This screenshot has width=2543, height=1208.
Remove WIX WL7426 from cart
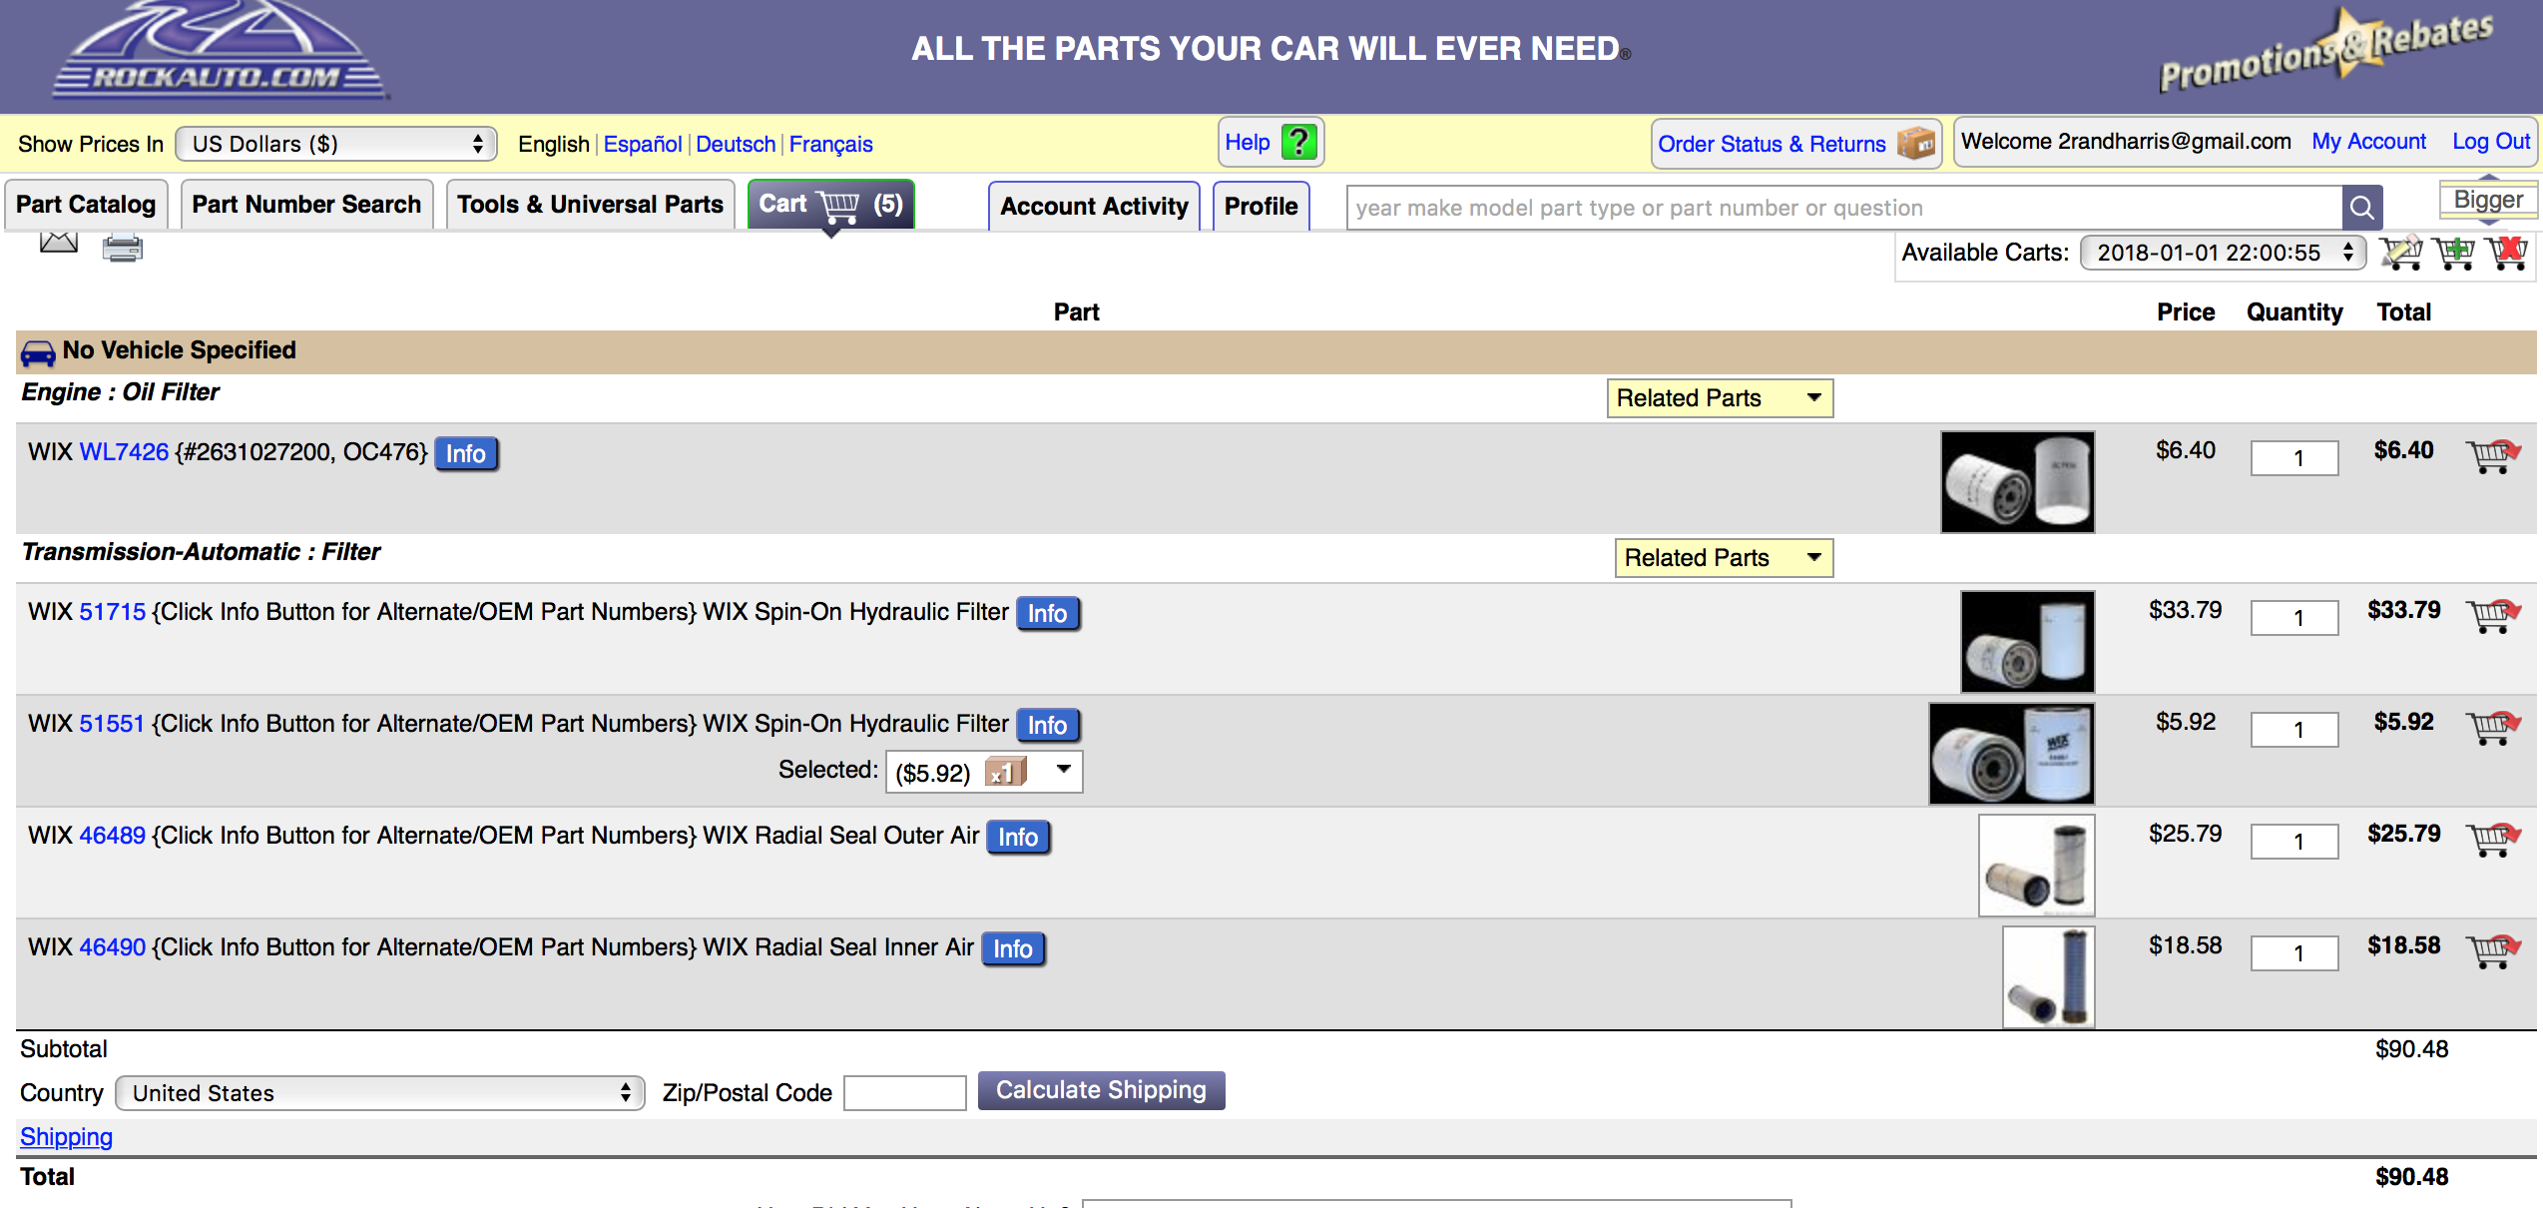pos(2493,455)
